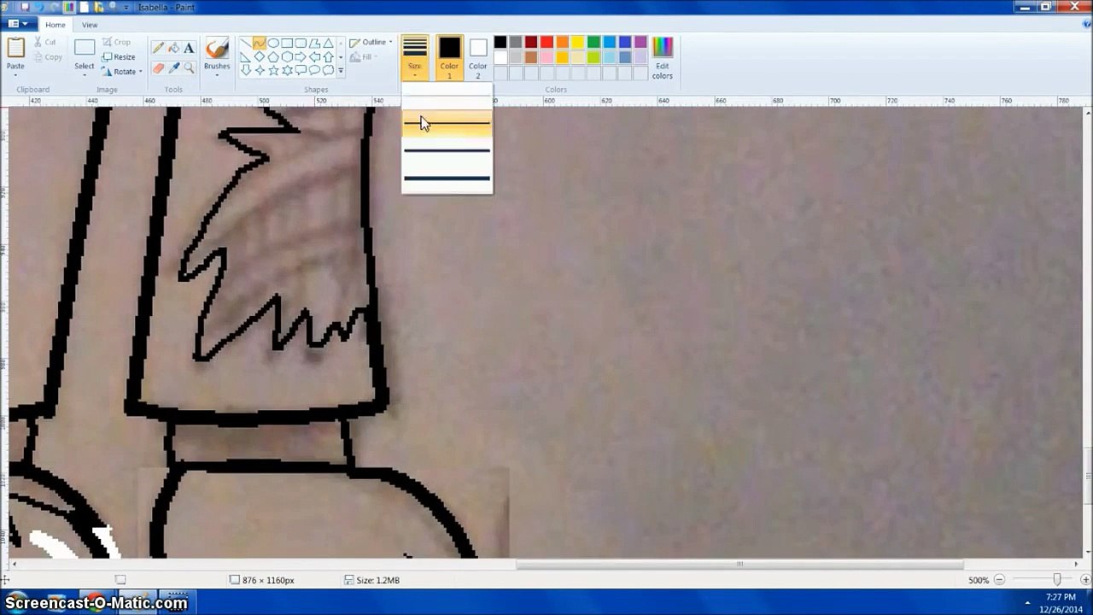Viewport: 1093px width, 615px height.
Task: Open the Edit colors dialog
Action: click(662, 58)
